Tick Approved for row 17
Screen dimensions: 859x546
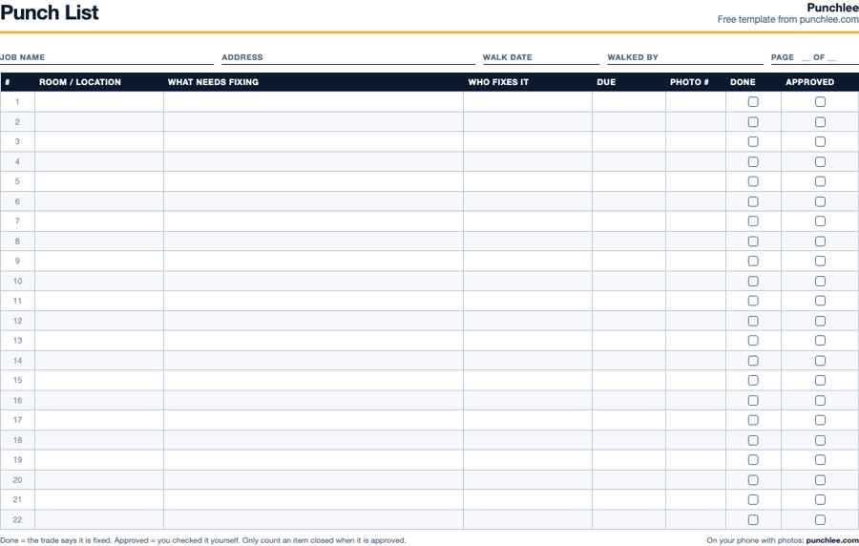tap(820, 420)
